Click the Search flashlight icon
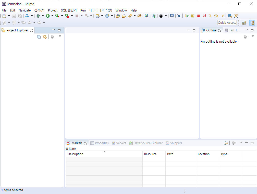 [x=130, y=16]
